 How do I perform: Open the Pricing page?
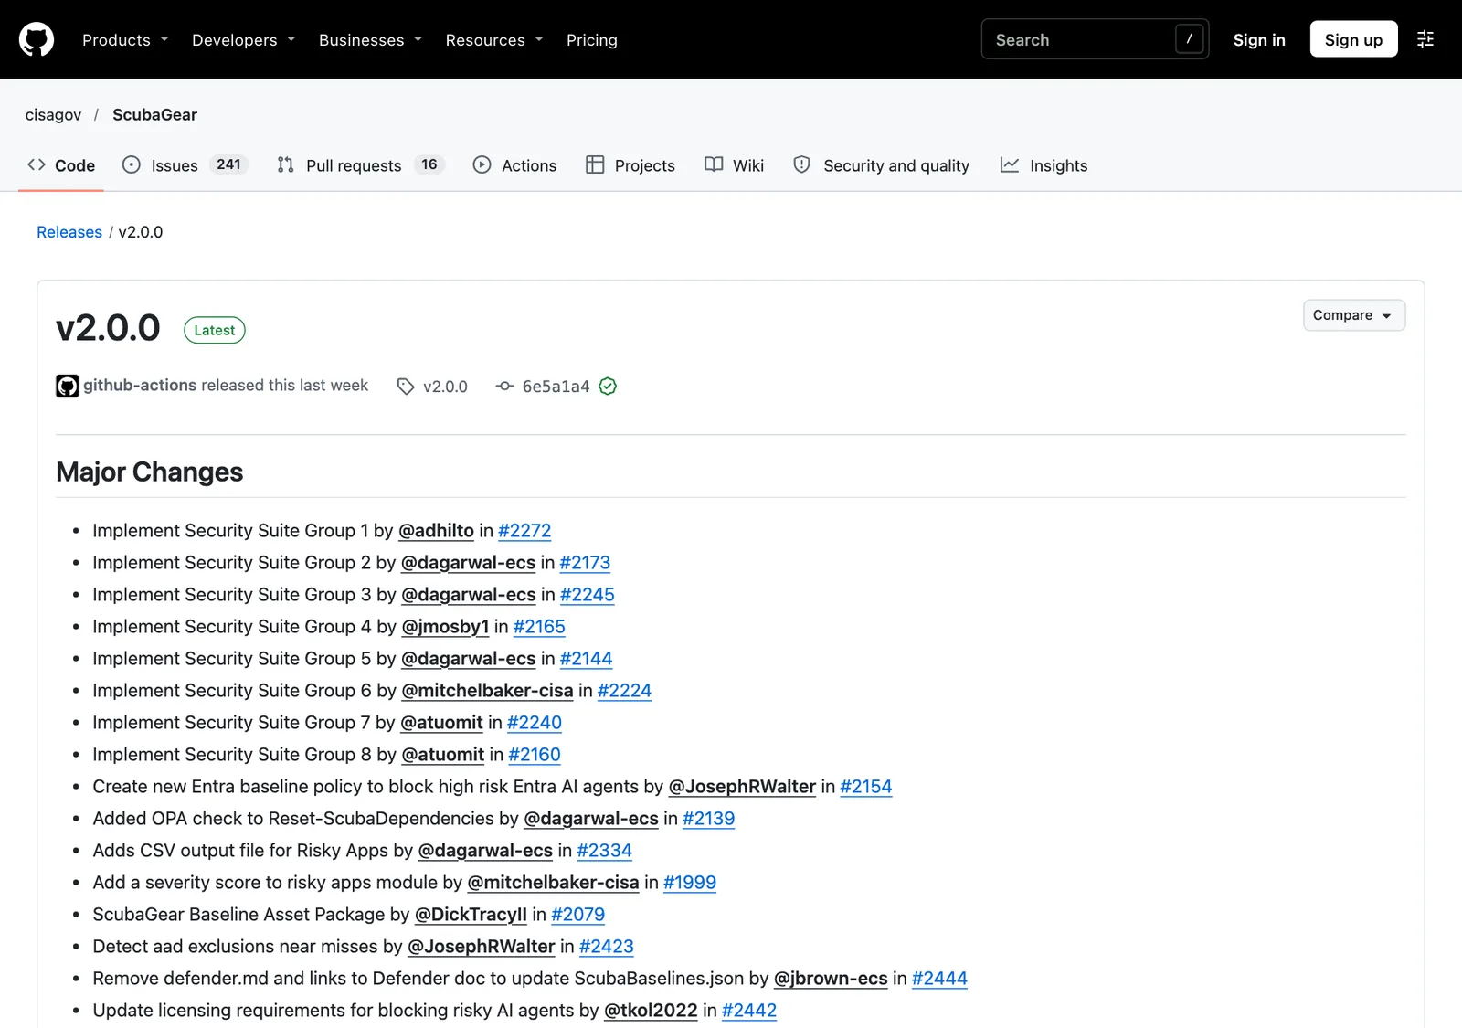click(x=592, y=40)
